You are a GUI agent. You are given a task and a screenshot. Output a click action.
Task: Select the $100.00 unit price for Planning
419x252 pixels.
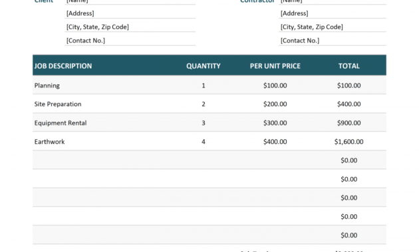pos(275,86)
